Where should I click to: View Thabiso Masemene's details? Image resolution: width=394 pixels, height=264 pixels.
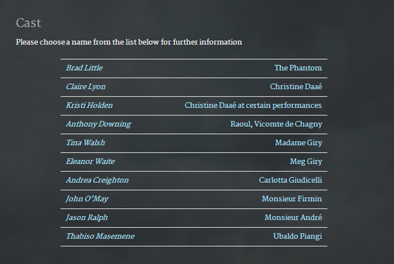(x=100, y=236)
